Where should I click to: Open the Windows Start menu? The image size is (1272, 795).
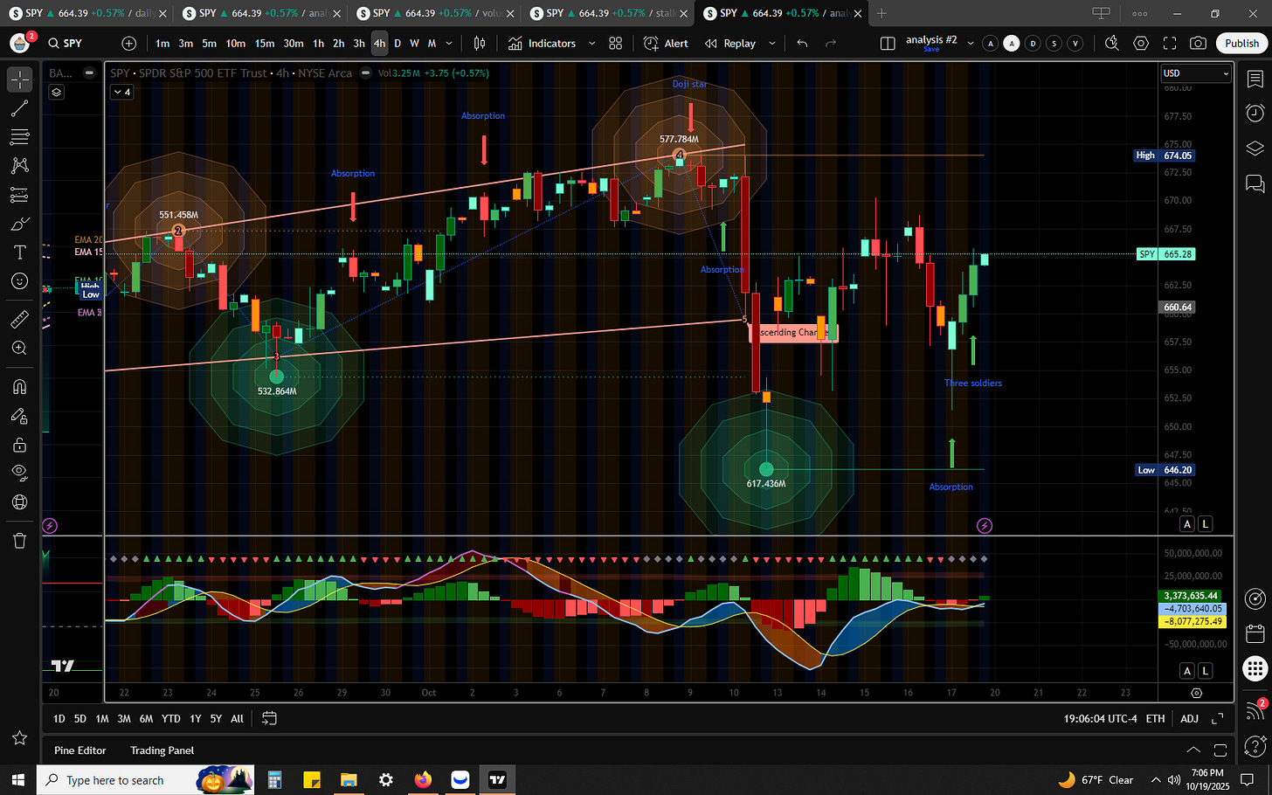pos(19,780)
